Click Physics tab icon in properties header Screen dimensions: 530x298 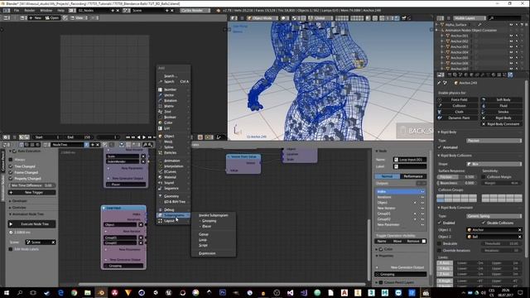coord(510,74)
